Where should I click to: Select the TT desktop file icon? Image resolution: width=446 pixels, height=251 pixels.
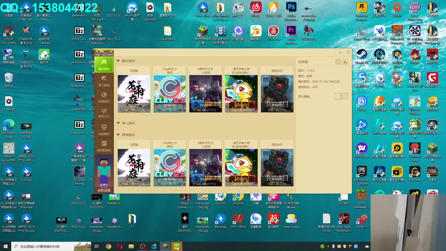coord(132,221)
